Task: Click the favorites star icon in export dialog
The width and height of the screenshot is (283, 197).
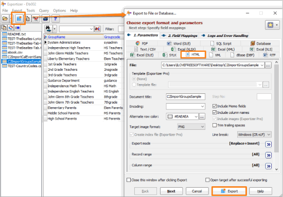Action: pos(270,25)
